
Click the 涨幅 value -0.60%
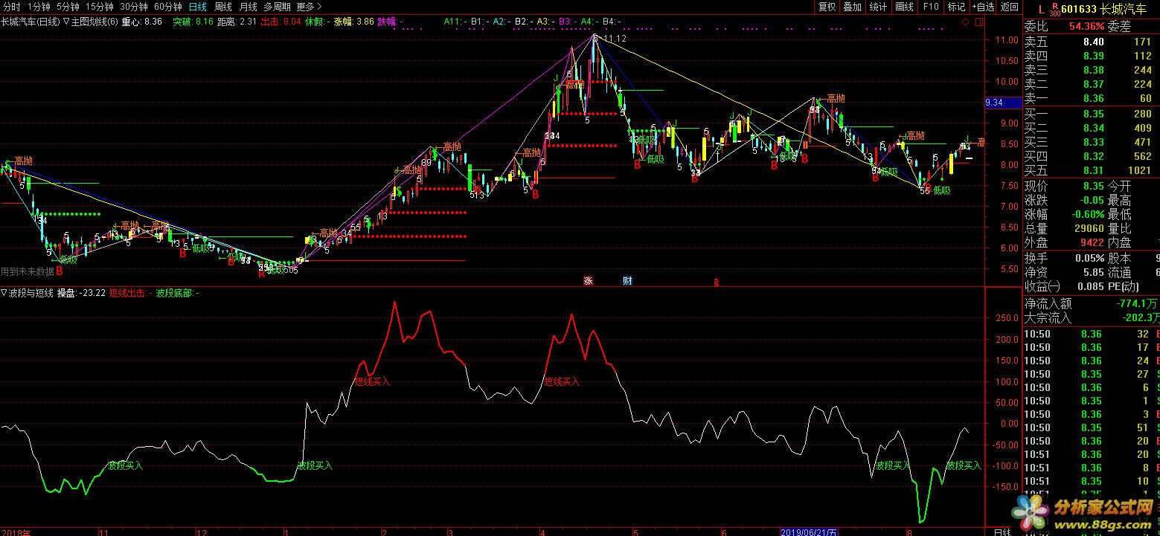coord(1087,214)
